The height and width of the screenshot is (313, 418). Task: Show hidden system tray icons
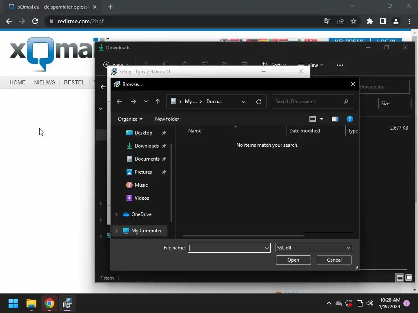tap(329, 303)
